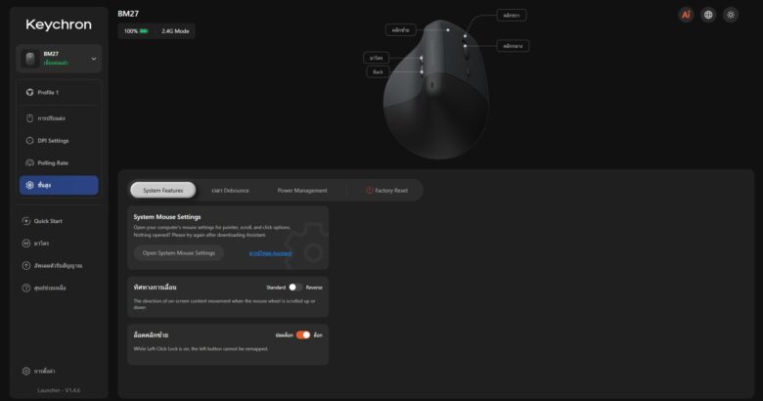Viewport: 763px width, 401px height.
Task: Switch to the Power Management tab
Action: pos(302,191)
